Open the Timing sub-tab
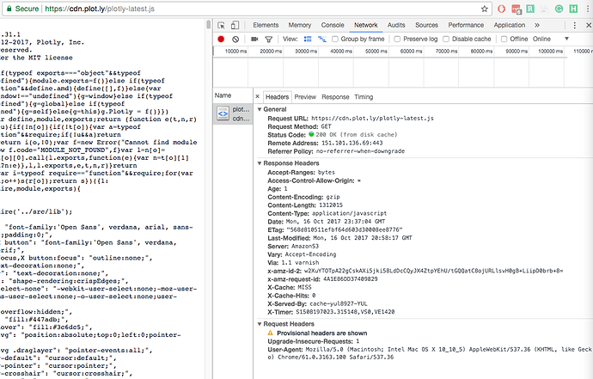This screenshot has width=593, height=379. click(364, 97)
